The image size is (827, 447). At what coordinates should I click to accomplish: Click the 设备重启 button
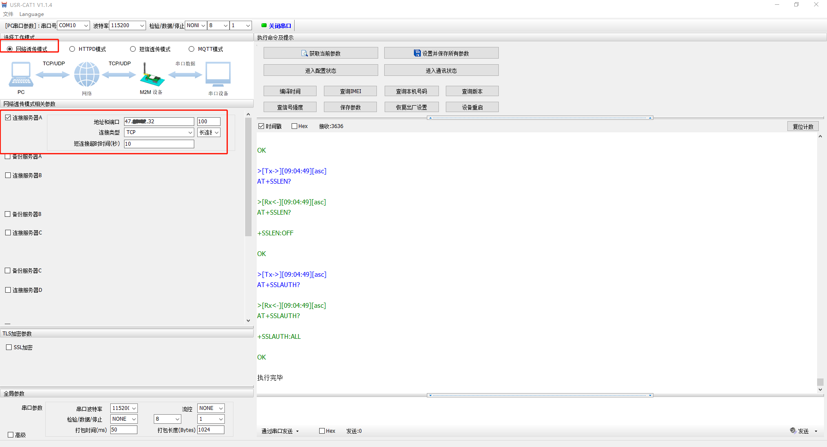[x=472, y=107]
